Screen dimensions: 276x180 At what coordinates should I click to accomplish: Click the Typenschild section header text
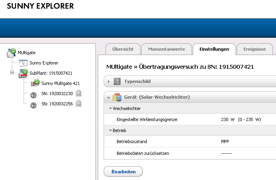(137, 81)
